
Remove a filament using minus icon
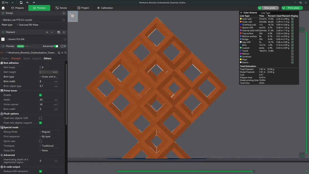[x=52, y=32]
